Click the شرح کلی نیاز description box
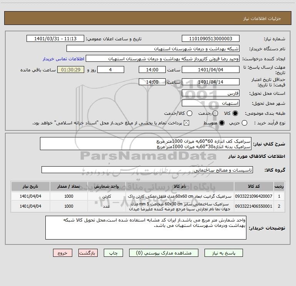 click(146, 144)
